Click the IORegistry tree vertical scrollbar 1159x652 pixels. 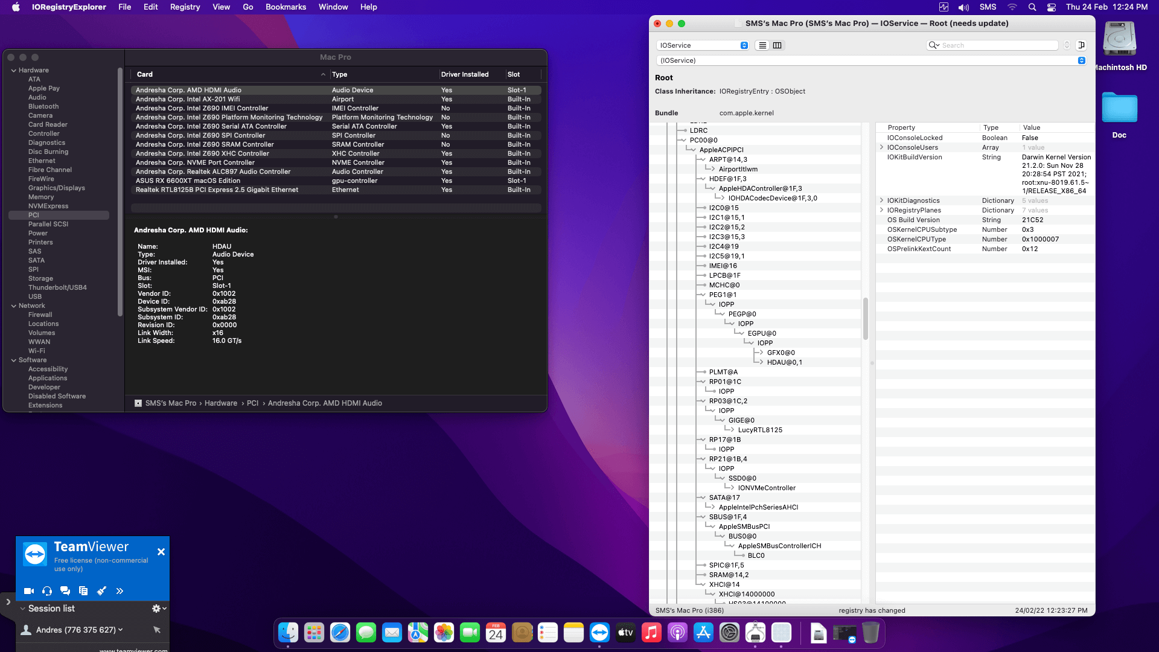pos(866,318)
